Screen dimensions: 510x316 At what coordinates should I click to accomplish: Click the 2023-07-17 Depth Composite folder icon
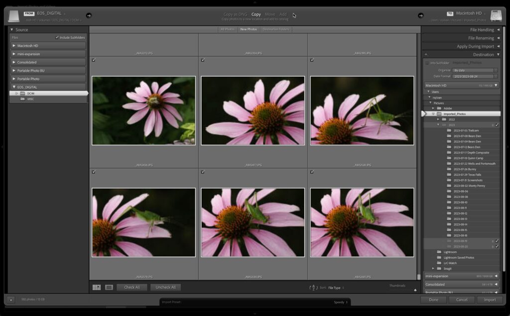[449, 152]
